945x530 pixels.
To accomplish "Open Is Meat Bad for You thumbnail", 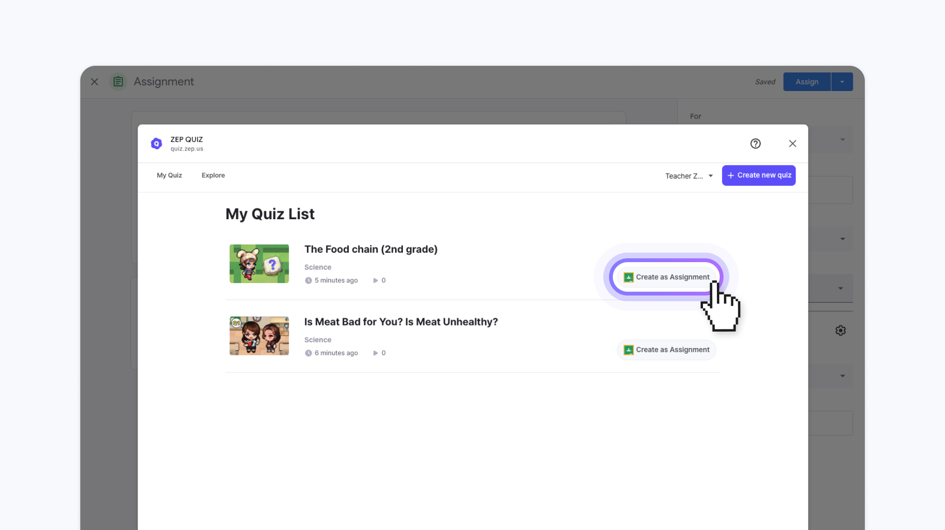I will pyautogui.click(x=259, y=336).
